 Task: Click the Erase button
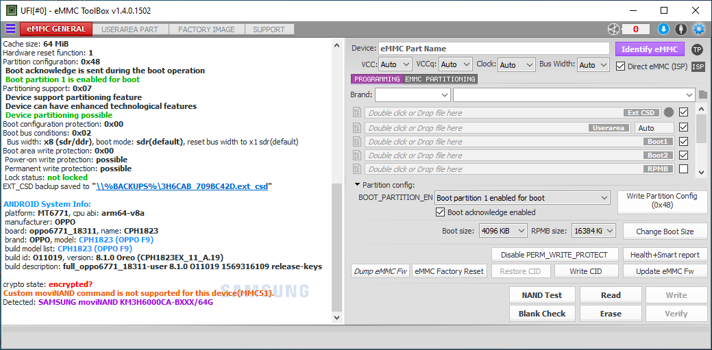pos(611,314)
